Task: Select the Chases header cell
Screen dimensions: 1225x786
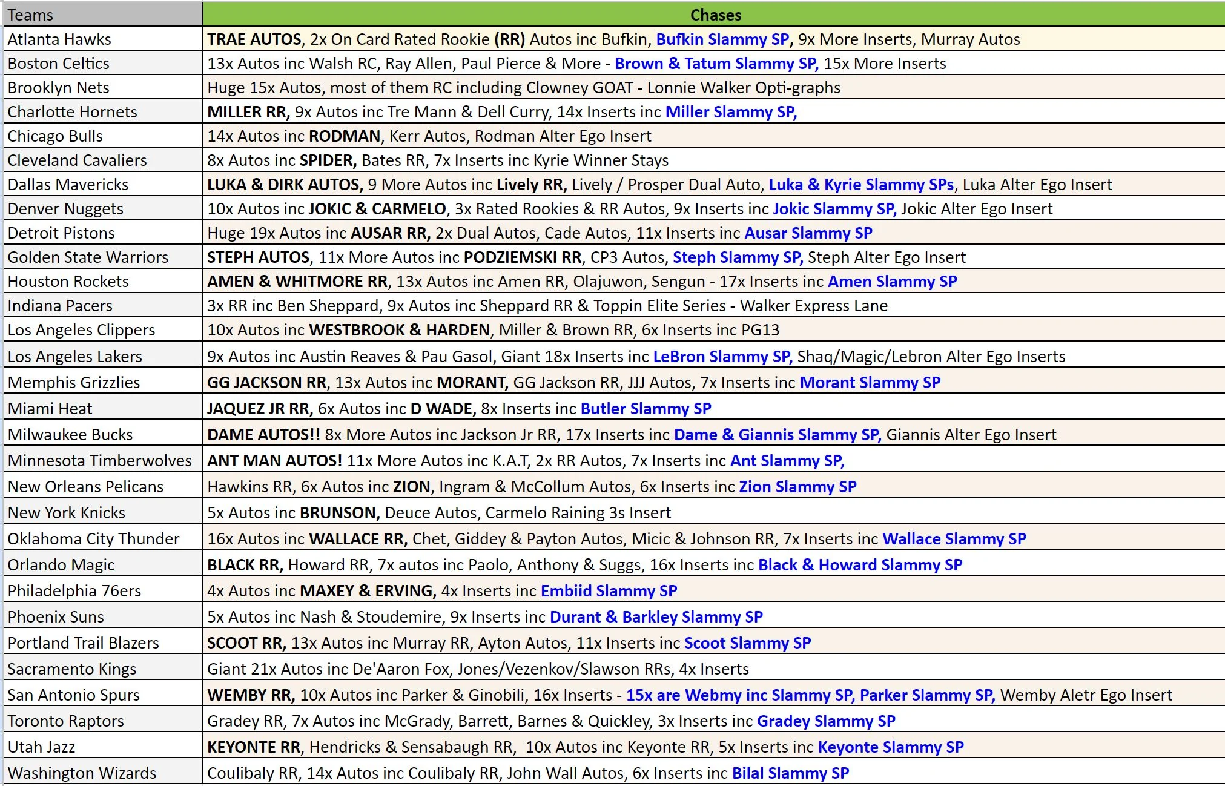Action: (714, 15)
